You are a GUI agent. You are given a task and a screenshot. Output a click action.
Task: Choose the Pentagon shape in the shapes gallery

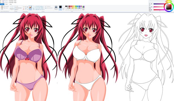(36, 8)
